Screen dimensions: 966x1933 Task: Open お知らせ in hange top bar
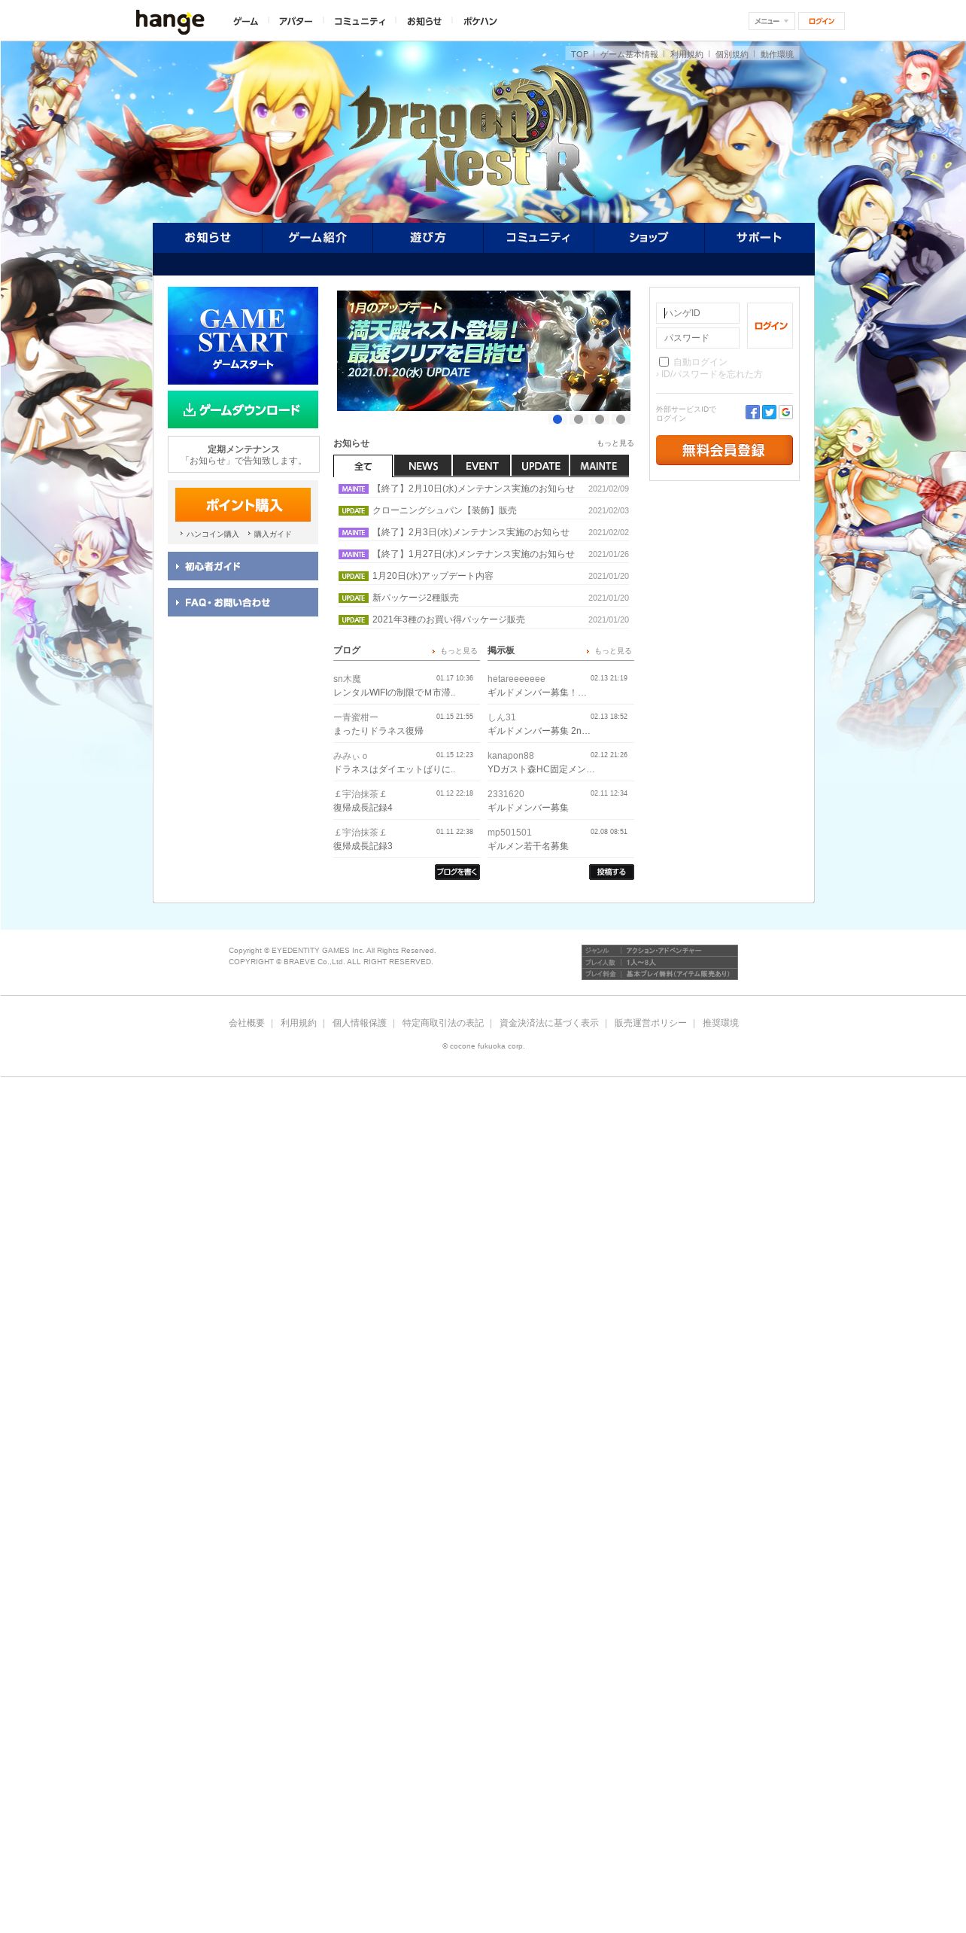424,21
